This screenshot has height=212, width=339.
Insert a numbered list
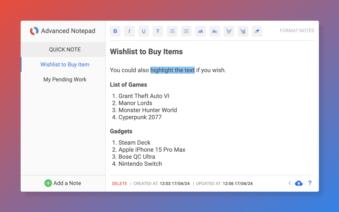172,31
